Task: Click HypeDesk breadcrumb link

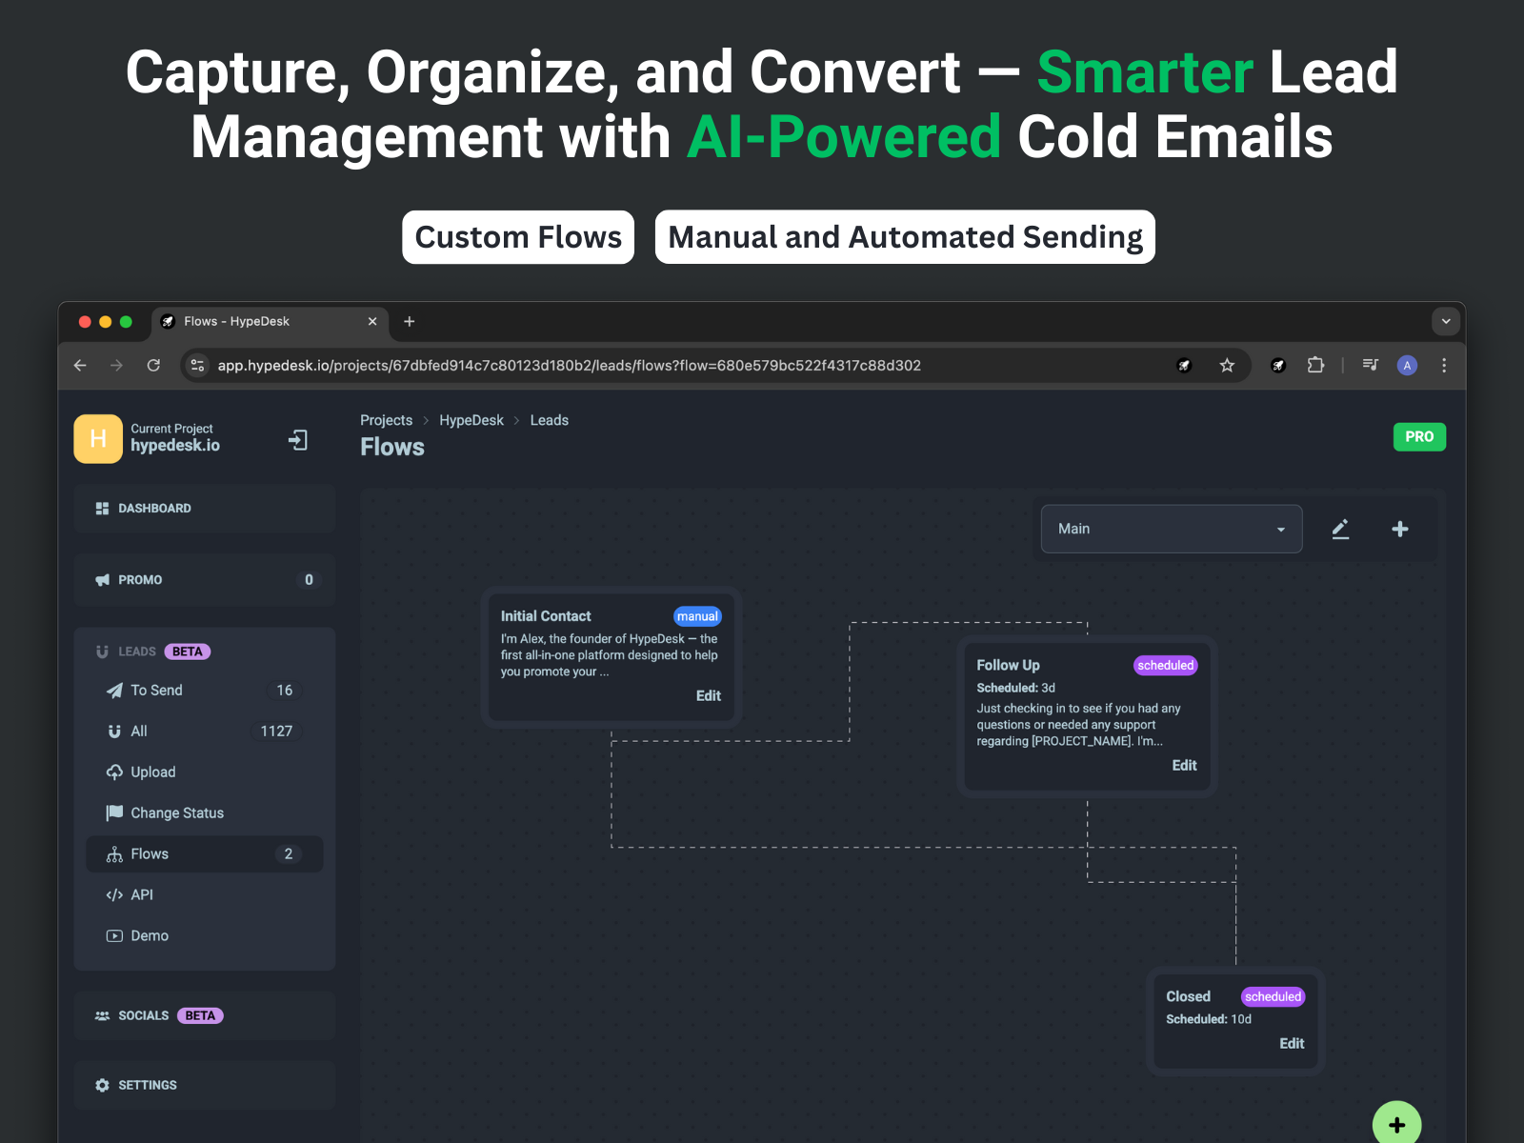Action: (x=471, y=421)
